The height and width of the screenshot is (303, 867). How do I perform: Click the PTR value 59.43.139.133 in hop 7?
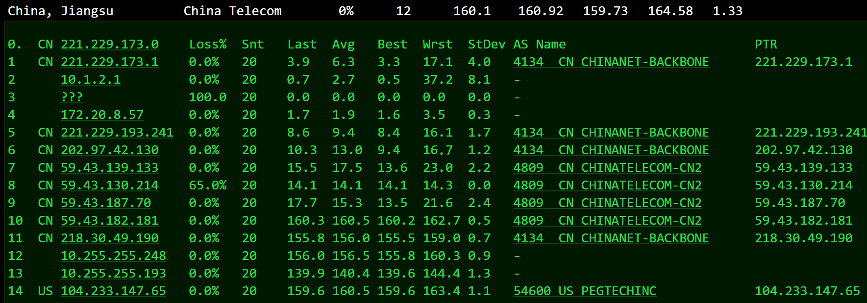click(804, 168)
